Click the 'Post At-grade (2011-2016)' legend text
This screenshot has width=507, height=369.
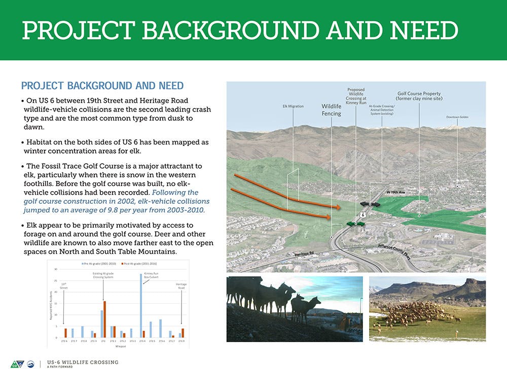[140, 264]
